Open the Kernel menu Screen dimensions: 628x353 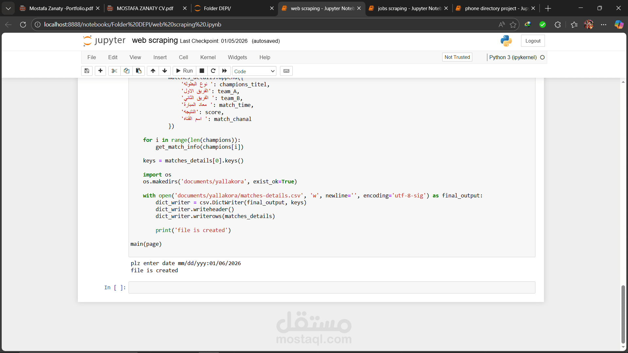[x=208, y=57]
